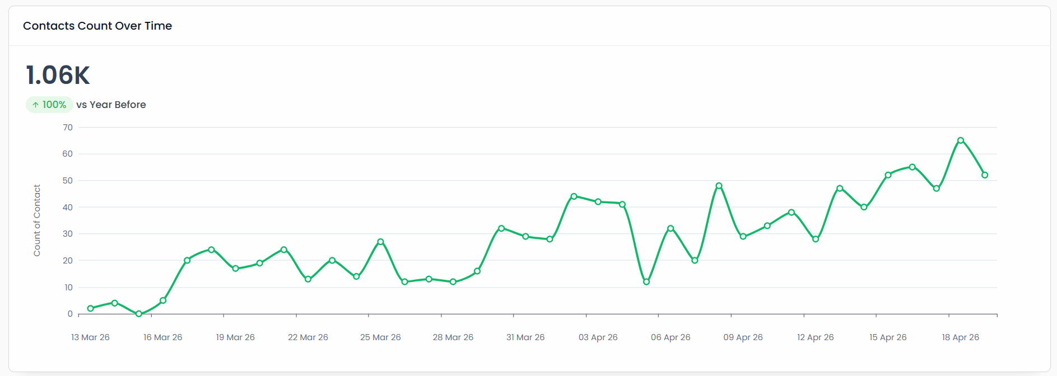
Task: Click the vs Year Before label
Action: [111, 105]
